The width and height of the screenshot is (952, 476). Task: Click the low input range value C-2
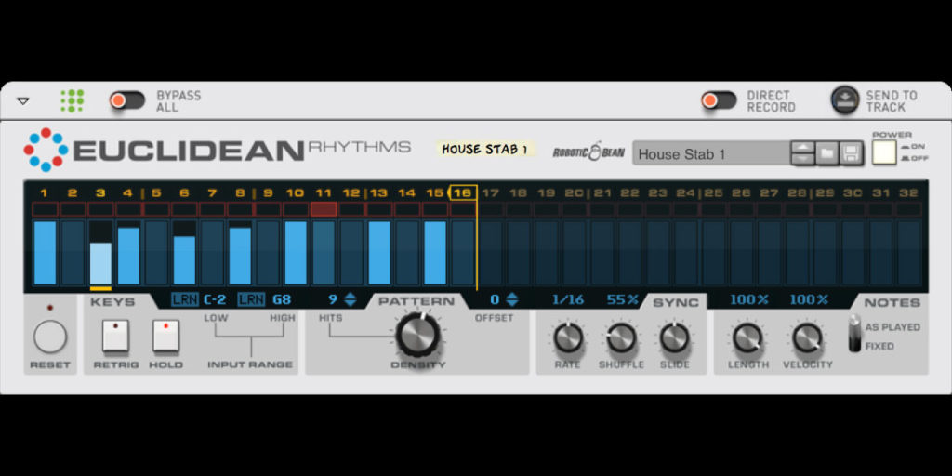click(x=215, y=299)
